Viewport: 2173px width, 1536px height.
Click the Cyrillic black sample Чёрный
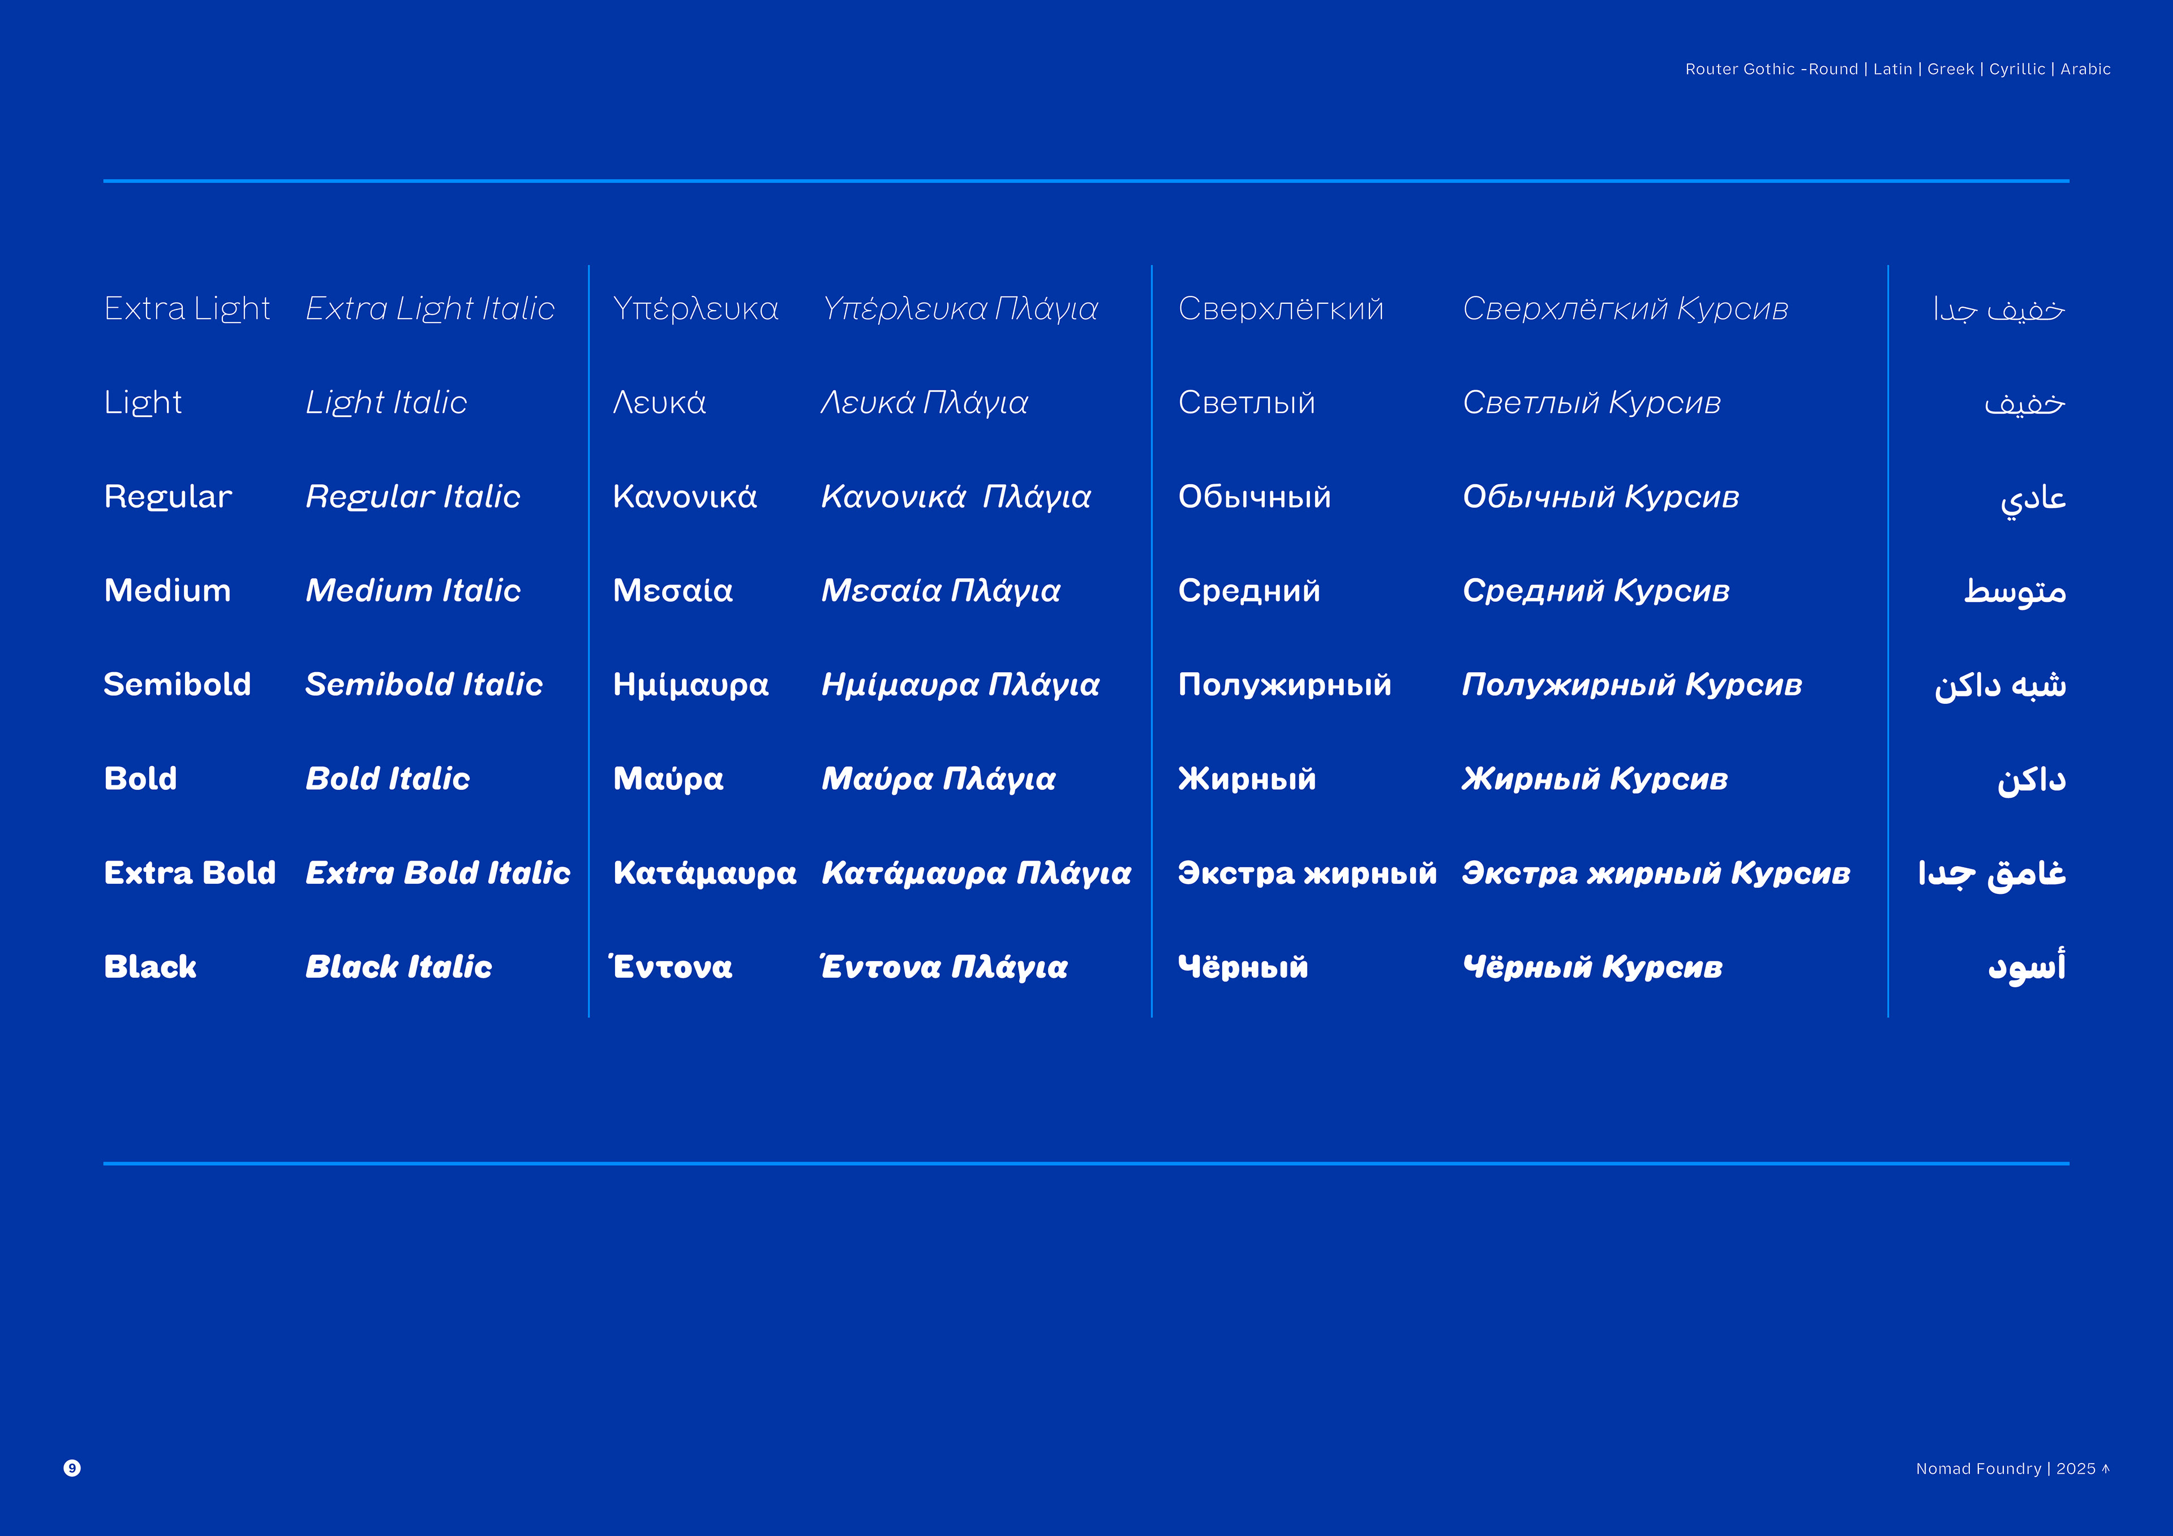1243,966
